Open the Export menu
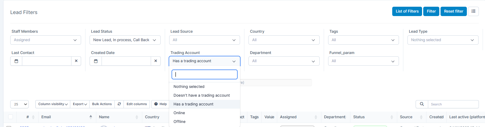This screenshot has height=127, width=485. click(x=80, y=104)
